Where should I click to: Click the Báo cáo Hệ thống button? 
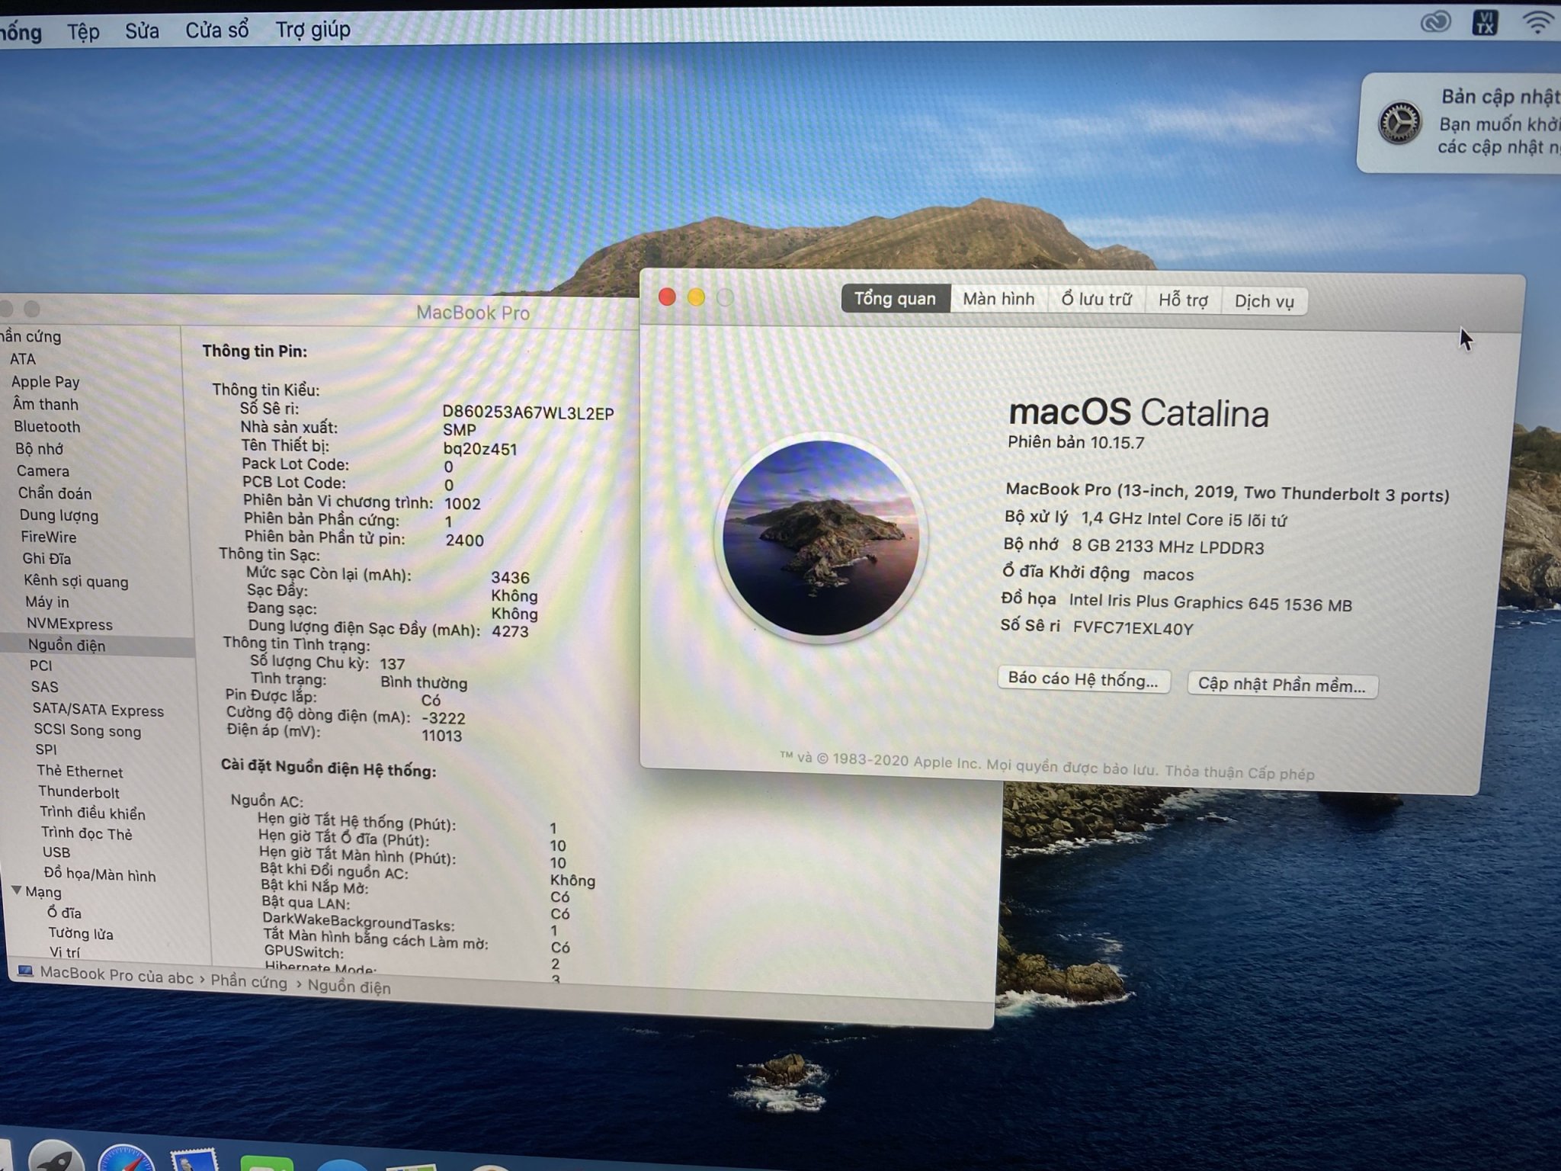click(x=1082, y=679)
